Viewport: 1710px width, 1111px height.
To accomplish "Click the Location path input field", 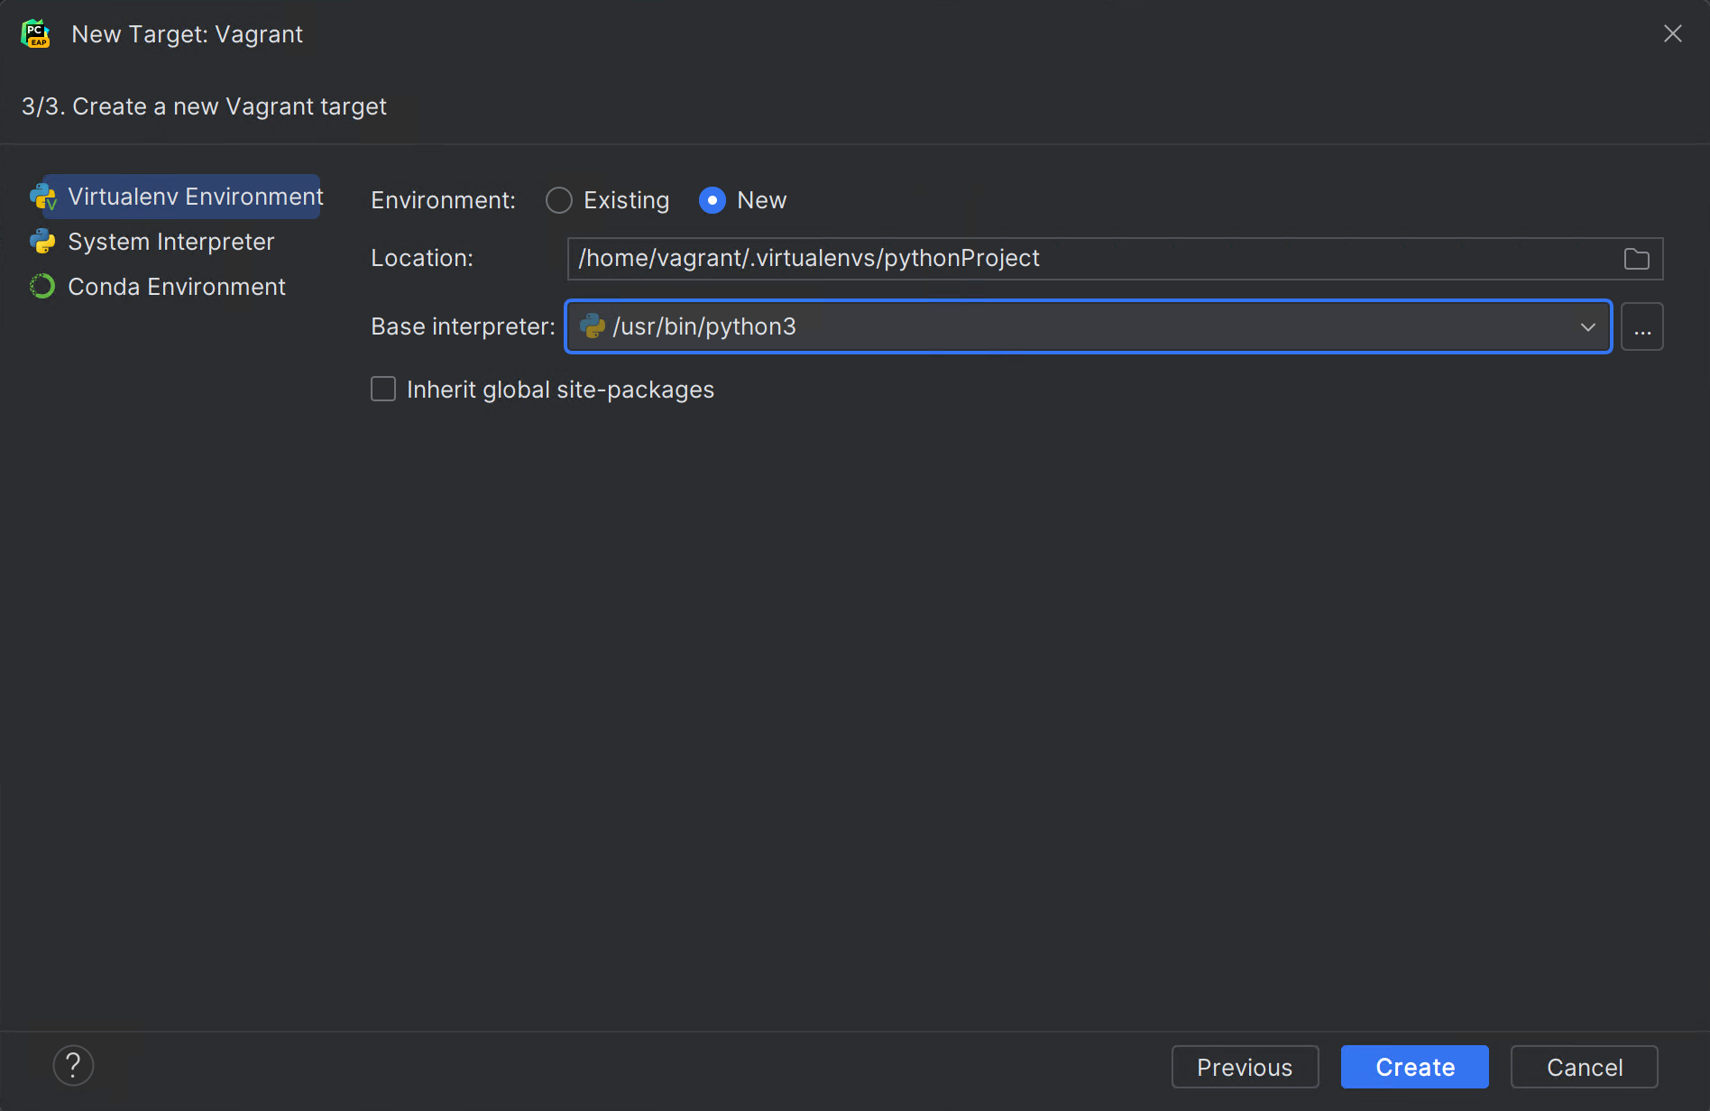I will pos(992,259).
